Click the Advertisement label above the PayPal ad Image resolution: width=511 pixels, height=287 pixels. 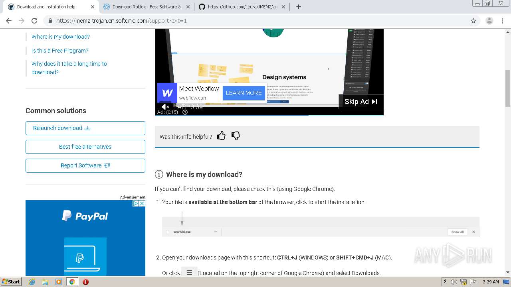tap(133, 197)
